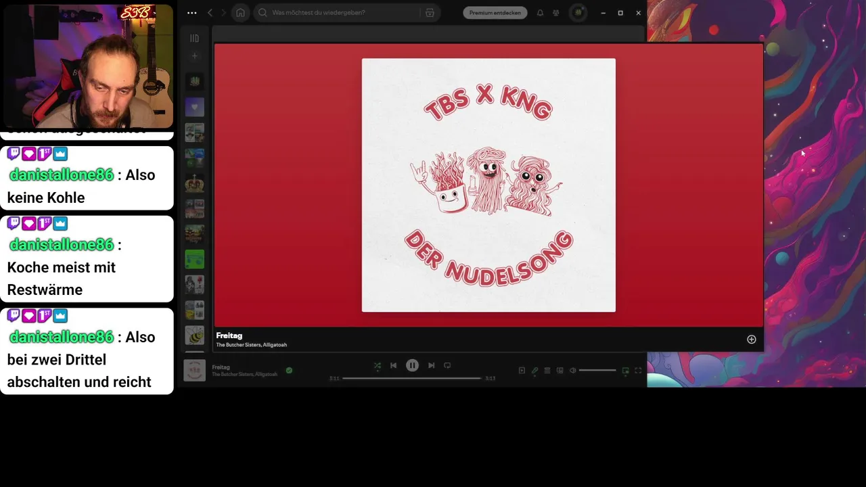Click 'Freitag' title in the player bar
The width and height of the screenshot is (866, 487).
point(221,367)
